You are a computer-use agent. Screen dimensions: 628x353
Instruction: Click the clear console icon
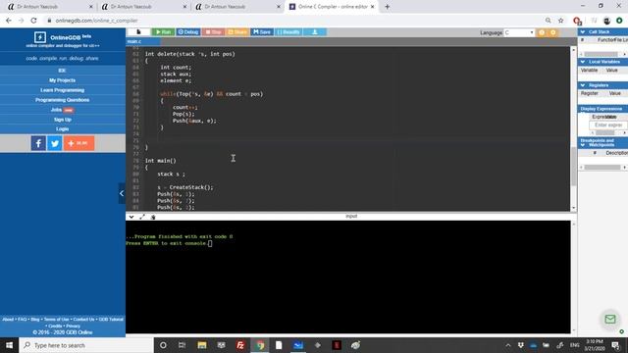(153, 217)
